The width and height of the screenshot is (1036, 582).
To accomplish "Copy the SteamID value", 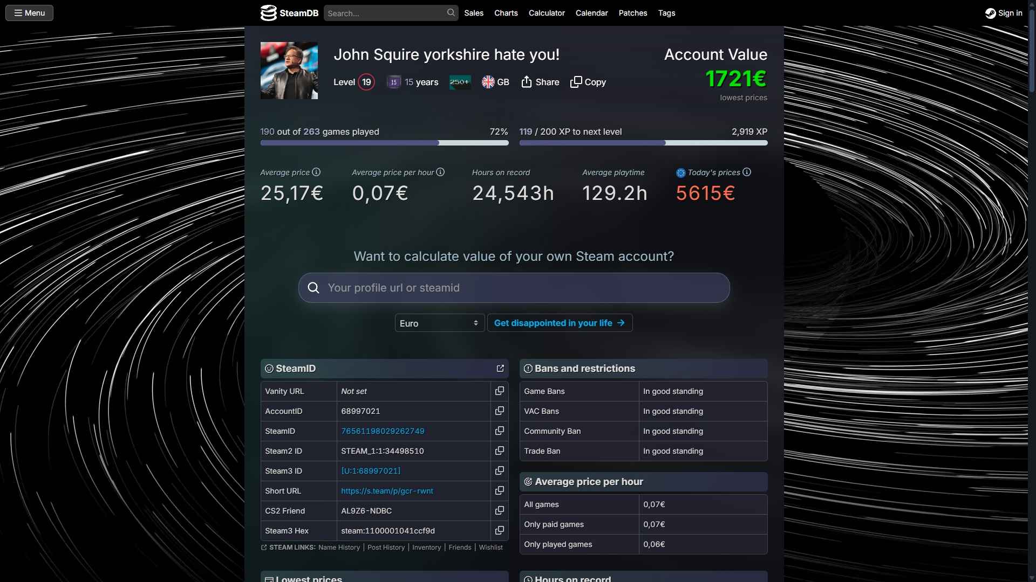I will coord(500,431).
